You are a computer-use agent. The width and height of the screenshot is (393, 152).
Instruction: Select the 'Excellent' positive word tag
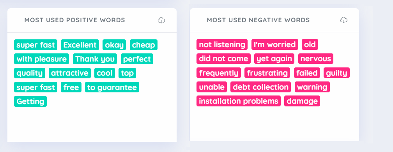pos(80,45)
